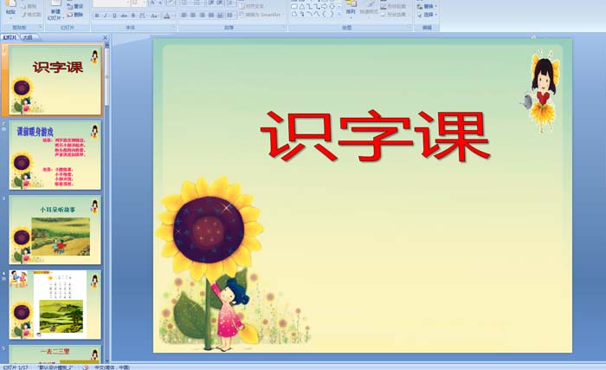Click the language indicator in status bar
The image size is (606, 370).
[112, 367]
